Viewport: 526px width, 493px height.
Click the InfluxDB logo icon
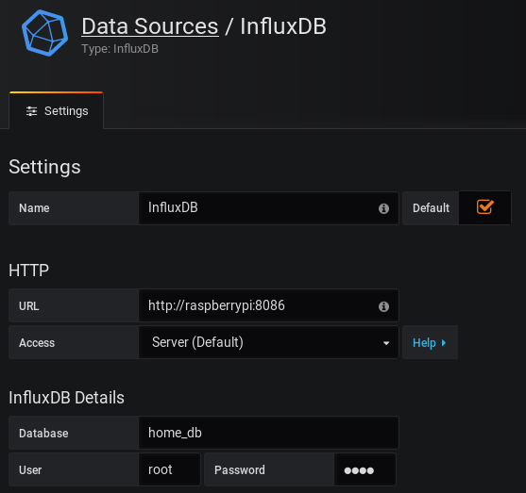(44, 33)
